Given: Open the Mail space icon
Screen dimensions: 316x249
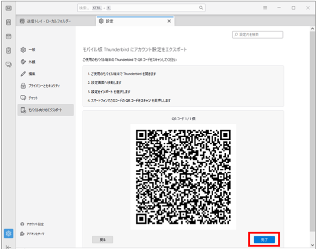Looking at the screenshot, I should pos(9,9).
